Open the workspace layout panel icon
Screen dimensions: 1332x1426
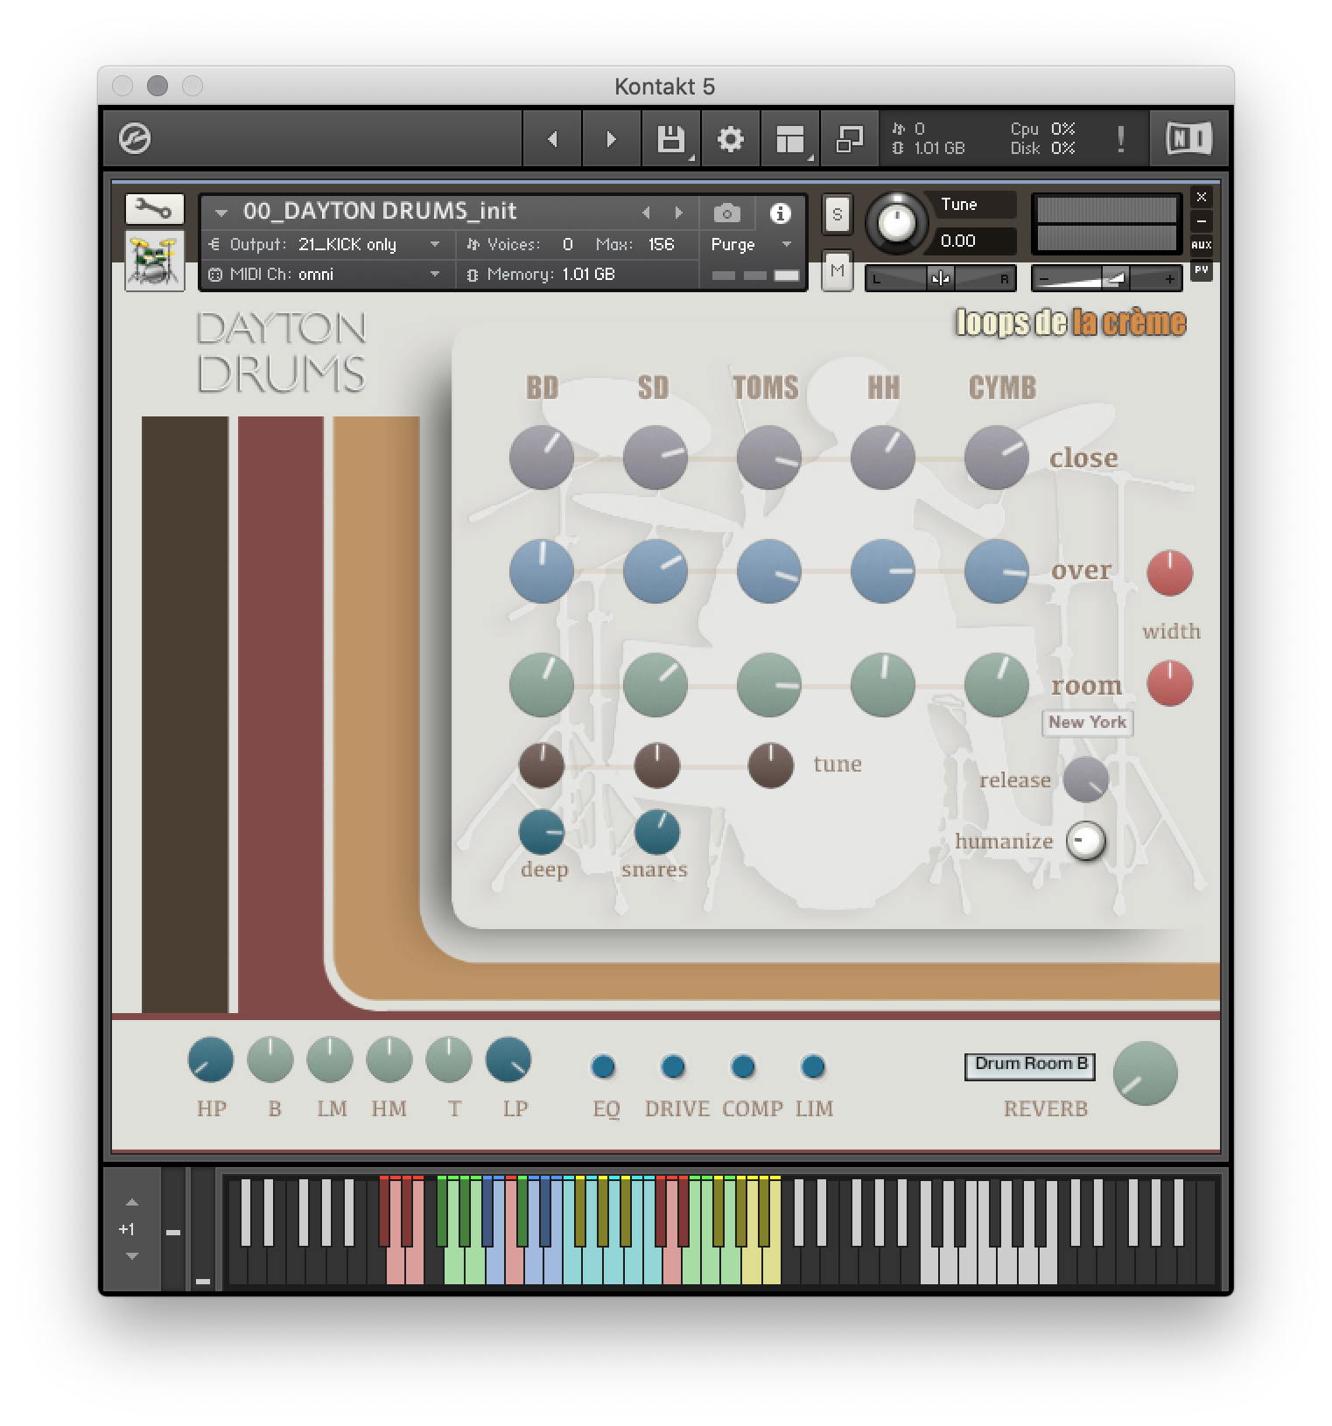coord(789,138)
